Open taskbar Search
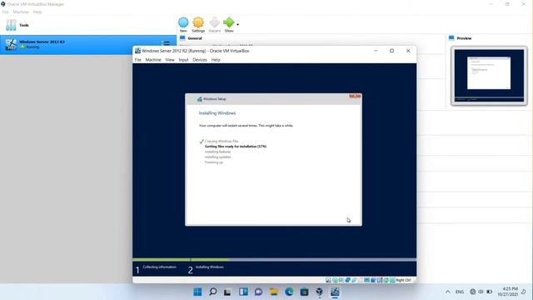The image size is (533, 300). pyautogui.click(x=213, y=292)
